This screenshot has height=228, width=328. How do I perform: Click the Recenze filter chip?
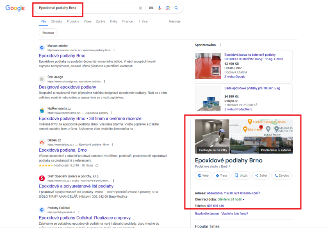48,33
